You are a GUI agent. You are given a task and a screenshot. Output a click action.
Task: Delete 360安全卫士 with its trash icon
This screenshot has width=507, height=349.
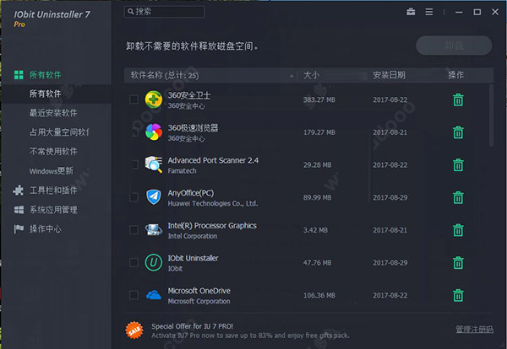tap(458, 99)
